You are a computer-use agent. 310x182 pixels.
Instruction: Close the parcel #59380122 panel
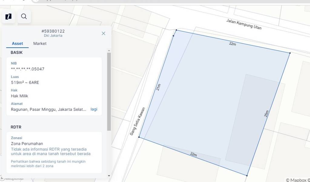tap(104, 33)
